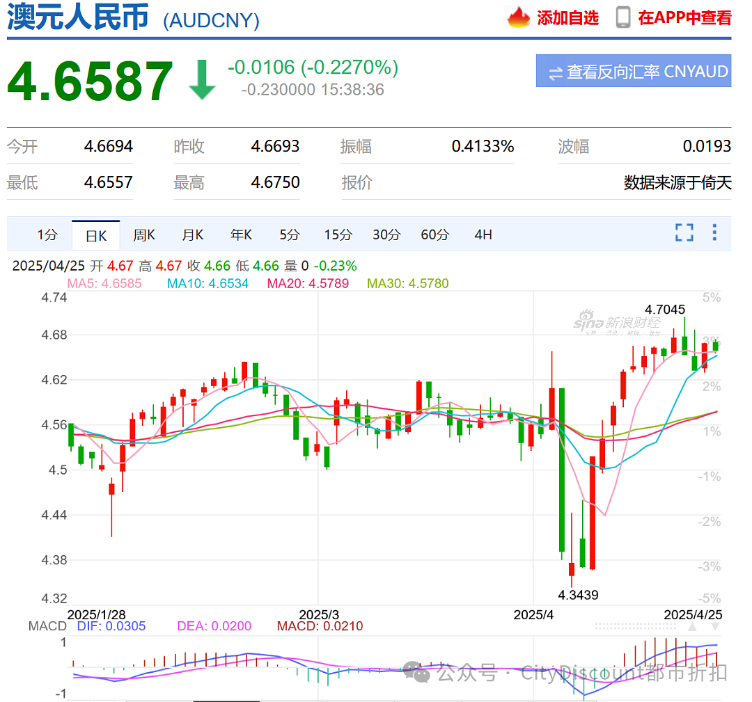Screen dimensions: 752x702
Task: Click the change value -0.0106 (-0.2270%)
Action: pyautogui.click(x=313, y=67)
